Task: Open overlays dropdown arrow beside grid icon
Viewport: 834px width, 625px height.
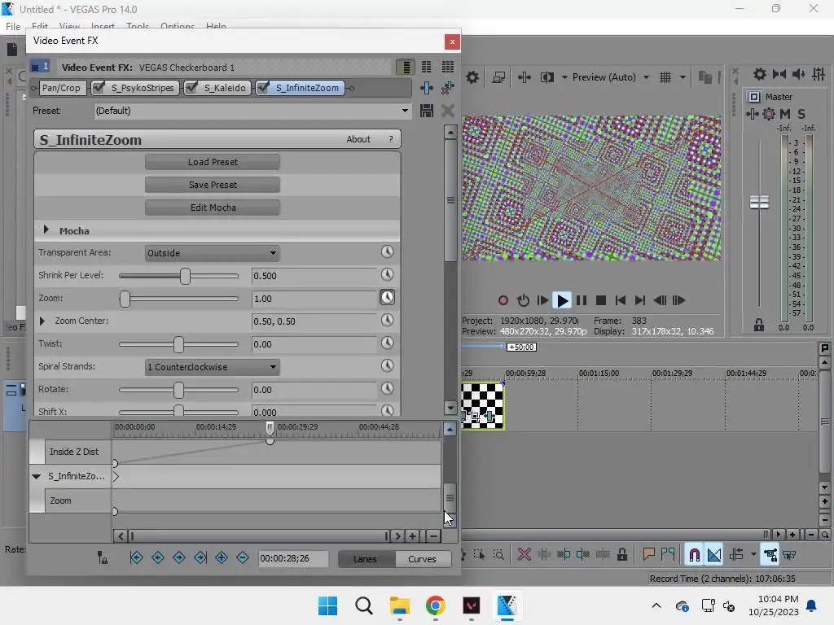Action: [x=683, y=77]
